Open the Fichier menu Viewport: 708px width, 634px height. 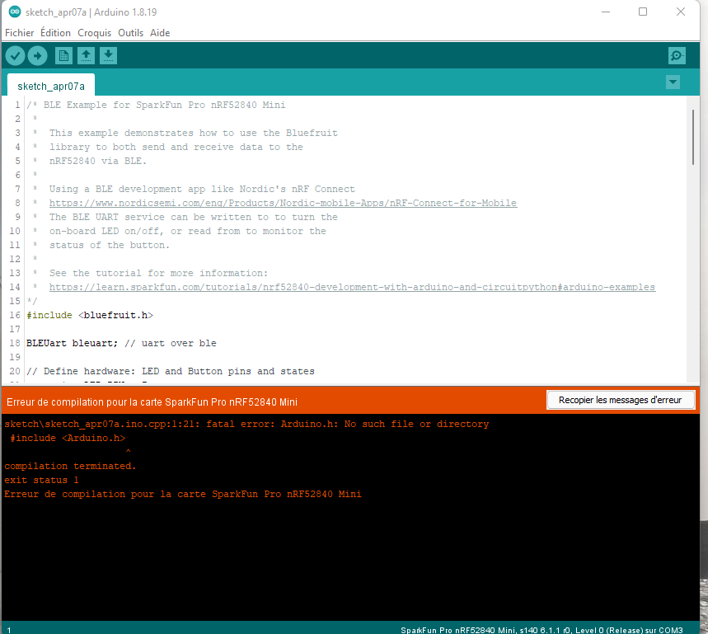point(20,33)
